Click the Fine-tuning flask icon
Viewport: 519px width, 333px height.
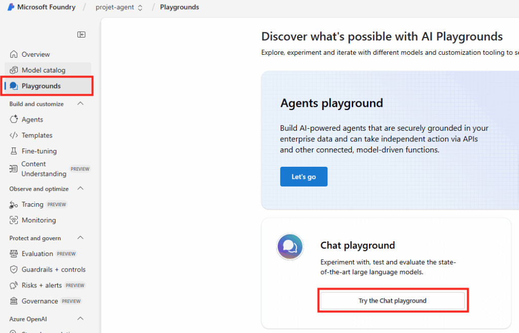pyautogui.click(x=14, y=151)
